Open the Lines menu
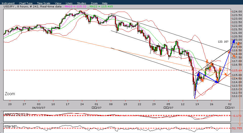The image size is (243, 133). tap(69, 3)
